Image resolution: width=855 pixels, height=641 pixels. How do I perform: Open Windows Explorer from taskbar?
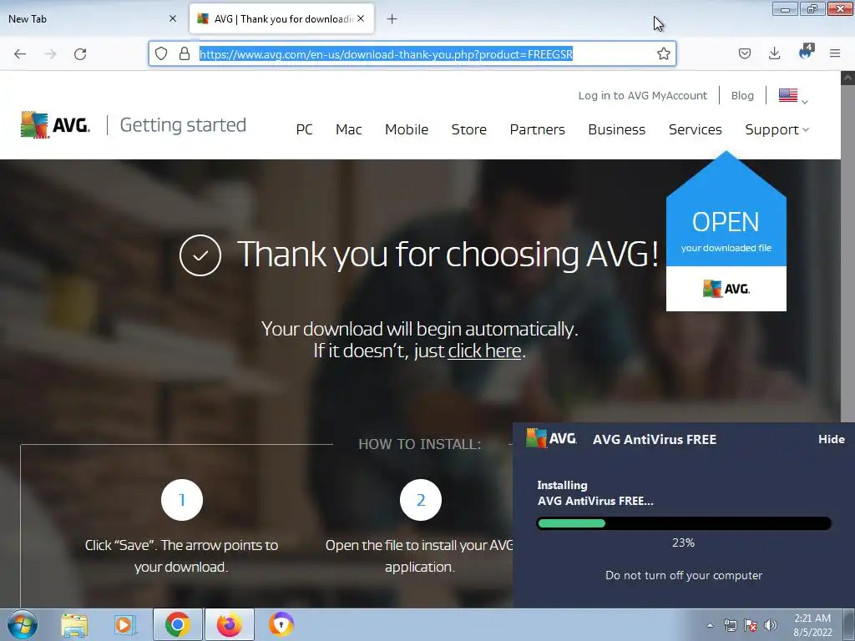[x=74, y=625]
